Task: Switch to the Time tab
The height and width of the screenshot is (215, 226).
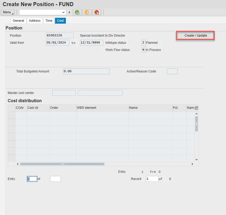Action: point(49,21)
